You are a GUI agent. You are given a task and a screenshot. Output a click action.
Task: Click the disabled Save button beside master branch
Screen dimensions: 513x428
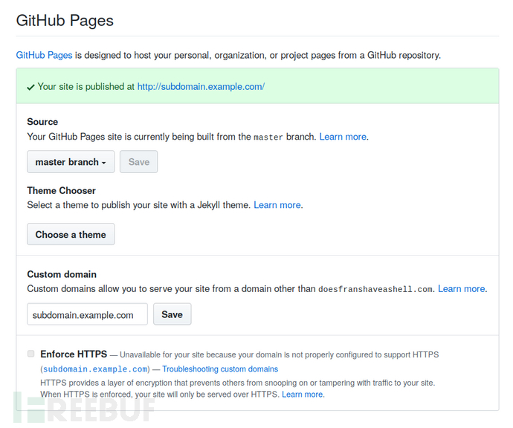coord(139,162)
